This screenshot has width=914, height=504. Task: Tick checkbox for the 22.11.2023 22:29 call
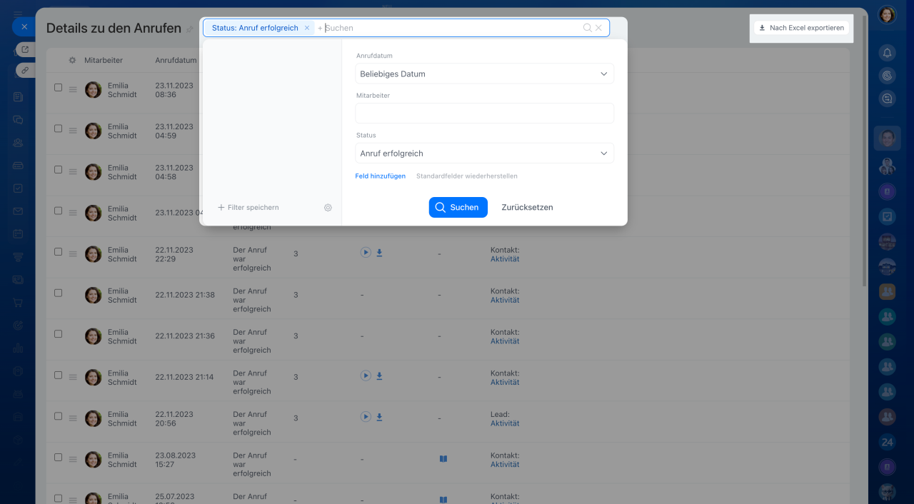point(59,252)
